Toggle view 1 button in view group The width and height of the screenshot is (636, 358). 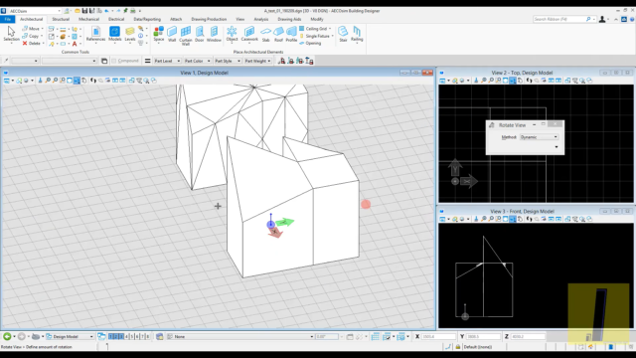point(110,336)
